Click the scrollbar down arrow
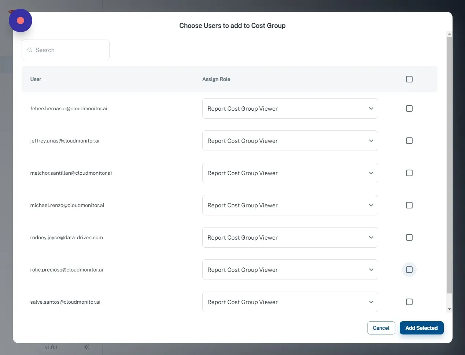Image resolution: width=465 pixels, height=355 pixels. (449, 309)
